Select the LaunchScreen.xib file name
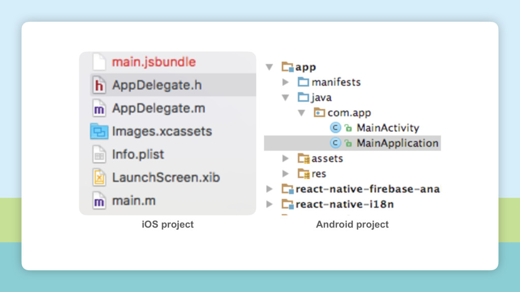The height and width of the screenshot is (292, 520). pyautogui.click(x=166, y=177)
